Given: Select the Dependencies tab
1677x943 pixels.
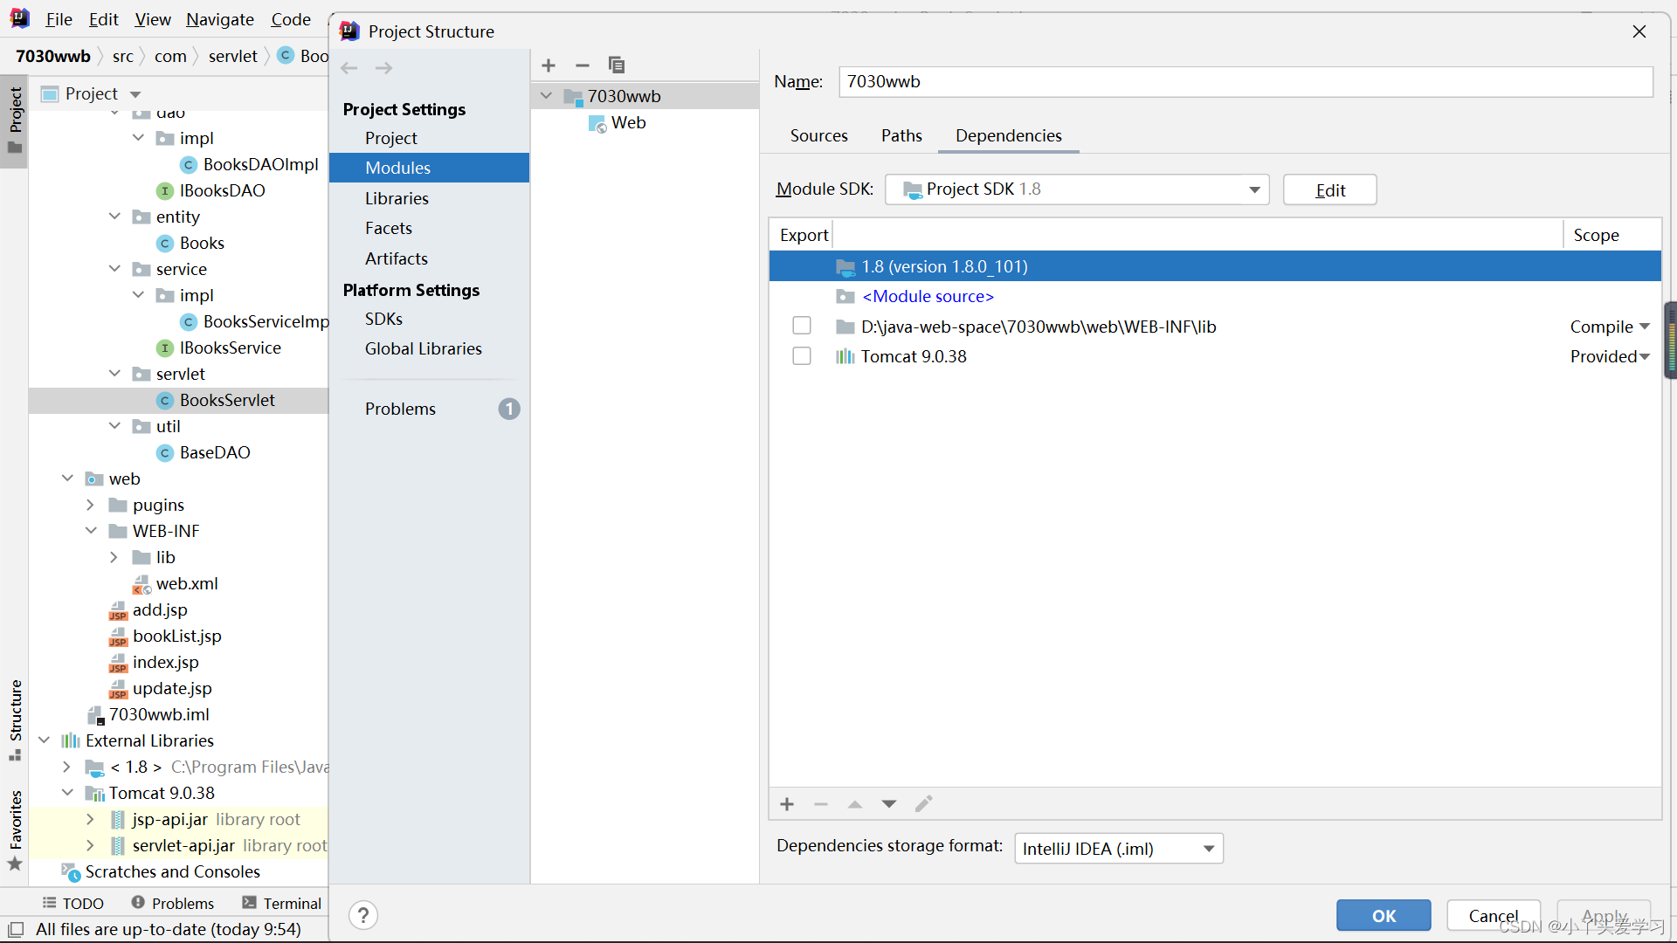Looking at the screenshot, I should pos(1009,135).
